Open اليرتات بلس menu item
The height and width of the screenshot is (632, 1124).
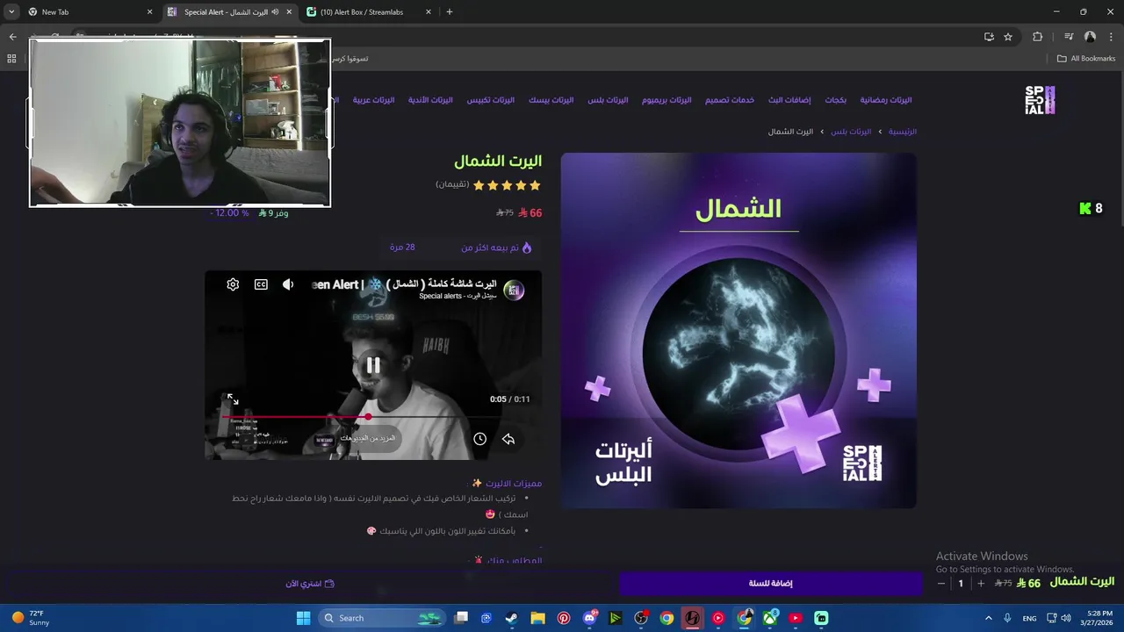click(x=608, y=100)
